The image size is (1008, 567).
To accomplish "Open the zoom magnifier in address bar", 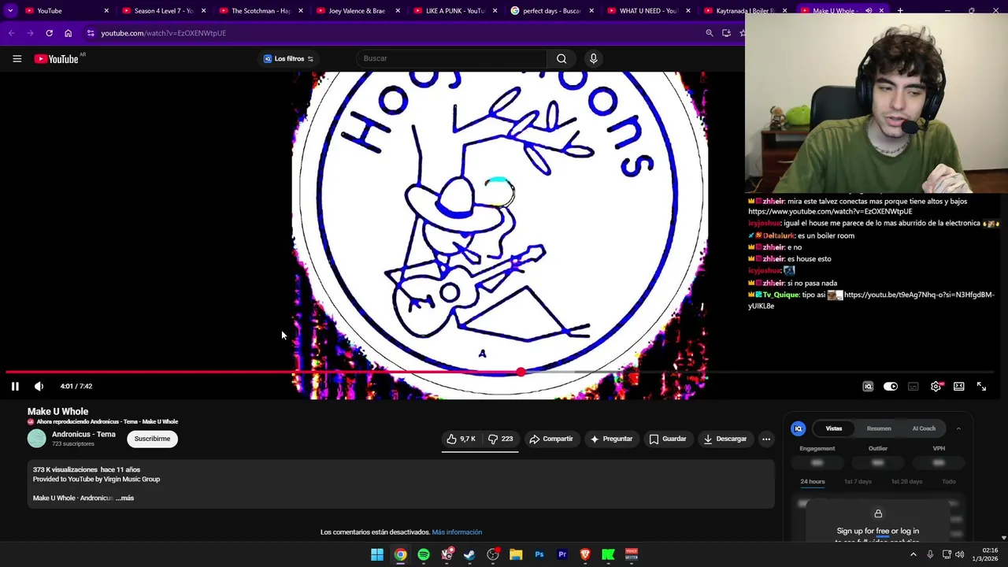I will [710, 33].
